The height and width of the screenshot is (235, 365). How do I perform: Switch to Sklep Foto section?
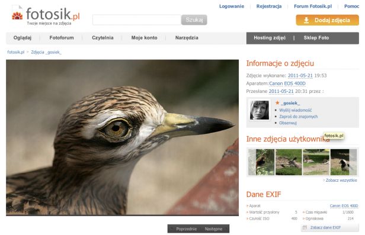click(316, 38)
